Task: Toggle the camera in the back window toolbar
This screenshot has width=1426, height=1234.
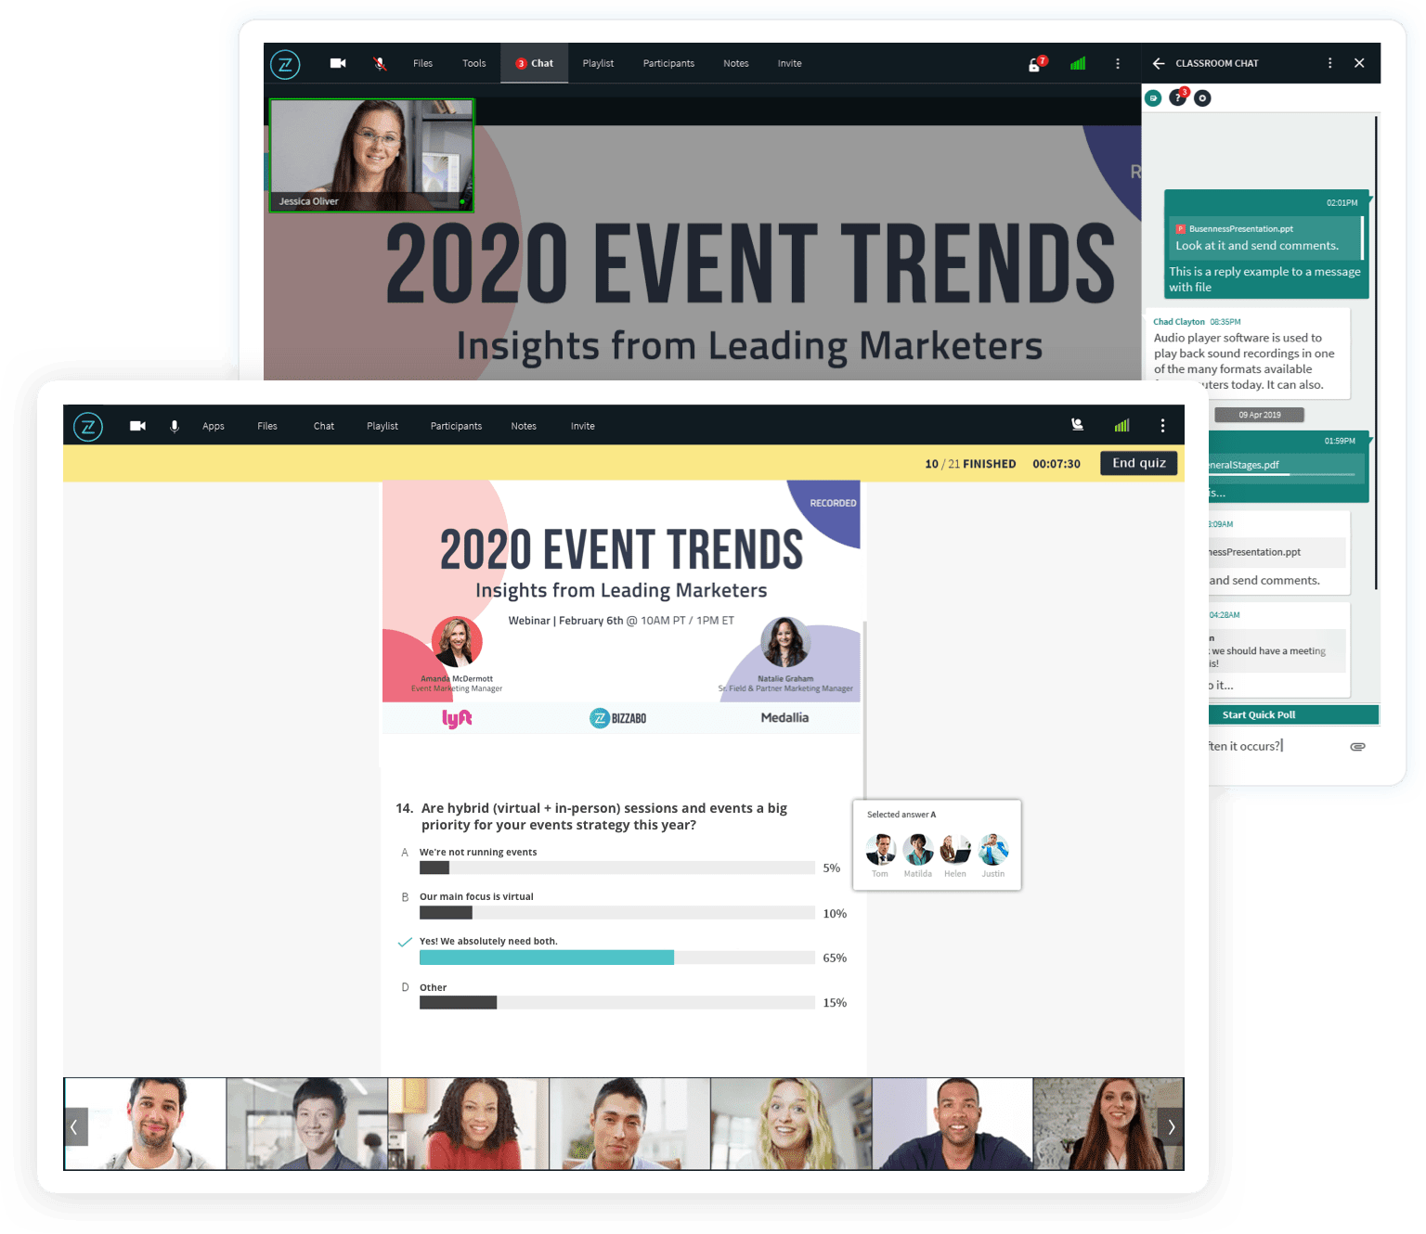Action: 338,63
